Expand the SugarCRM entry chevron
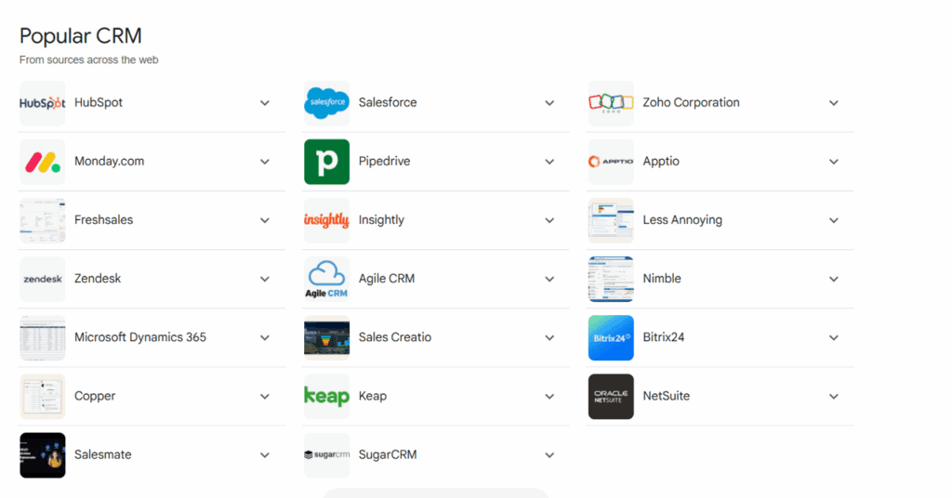952x498 pixels. [x=549, y=455]
